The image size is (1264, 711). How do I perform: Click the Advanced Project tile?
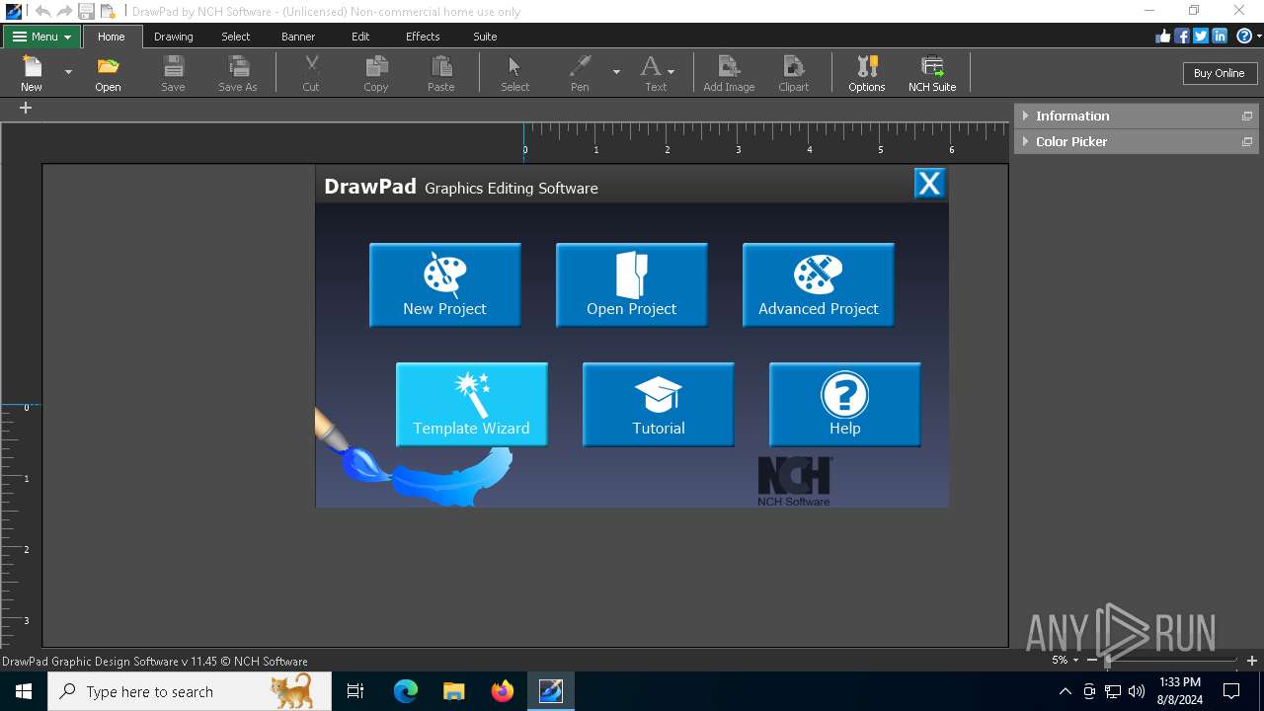(x=819, y=284)
